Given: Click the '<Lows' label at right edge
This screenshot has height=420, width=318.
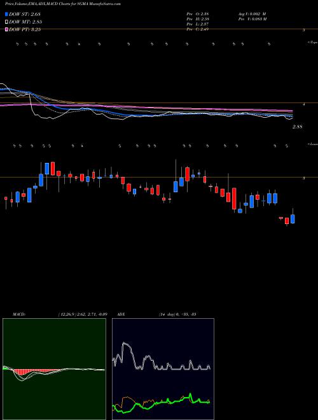Looking at the screenshot, I should (313, 144).
